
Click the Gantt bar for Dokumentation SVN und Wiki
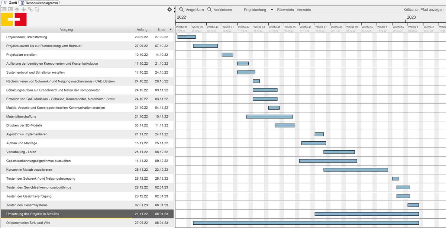point(306,223)
